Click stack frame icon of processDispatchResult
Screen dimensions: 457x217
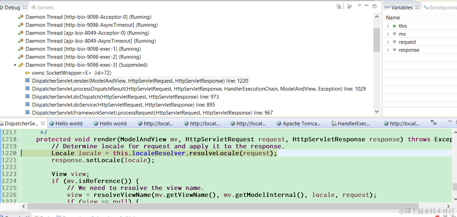[27, 89]
